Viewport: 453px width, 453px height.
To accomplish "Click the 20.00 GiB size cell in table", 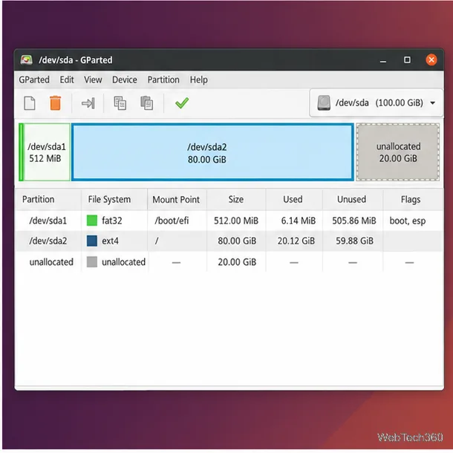I will click(x=237, y=261).
